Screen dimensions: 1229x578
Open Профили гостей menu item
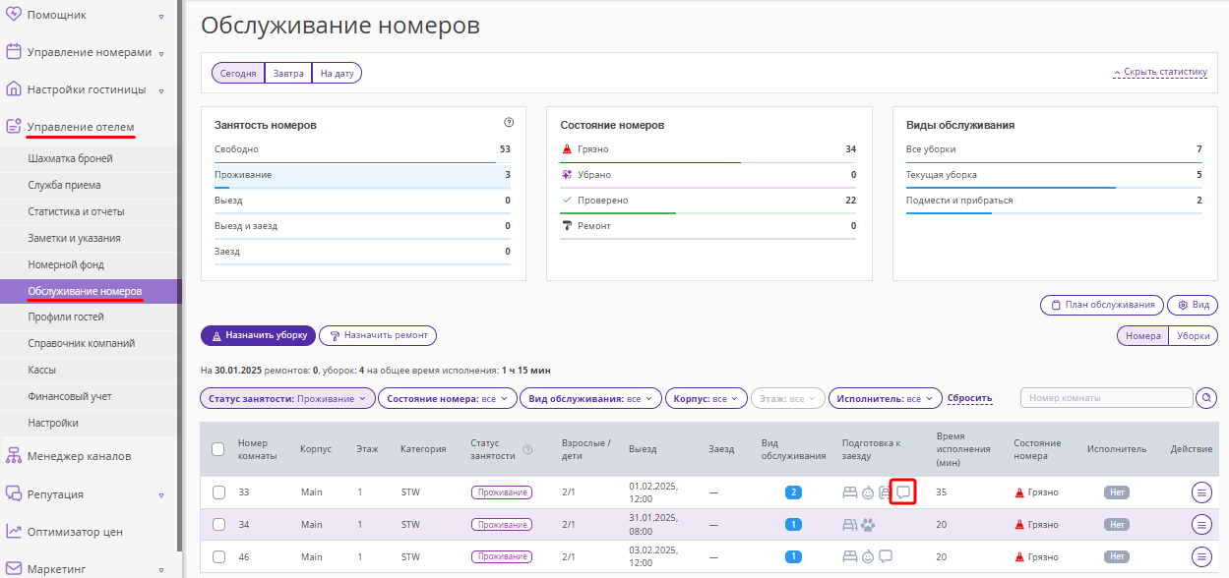[x=66, y=317]
